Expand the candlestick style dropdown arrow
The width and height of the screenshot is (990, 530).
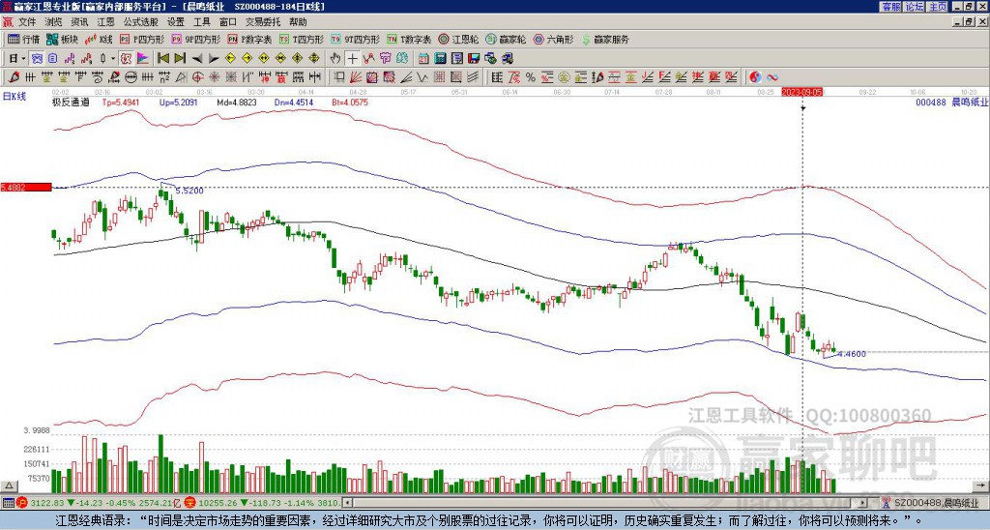[113, 58]
